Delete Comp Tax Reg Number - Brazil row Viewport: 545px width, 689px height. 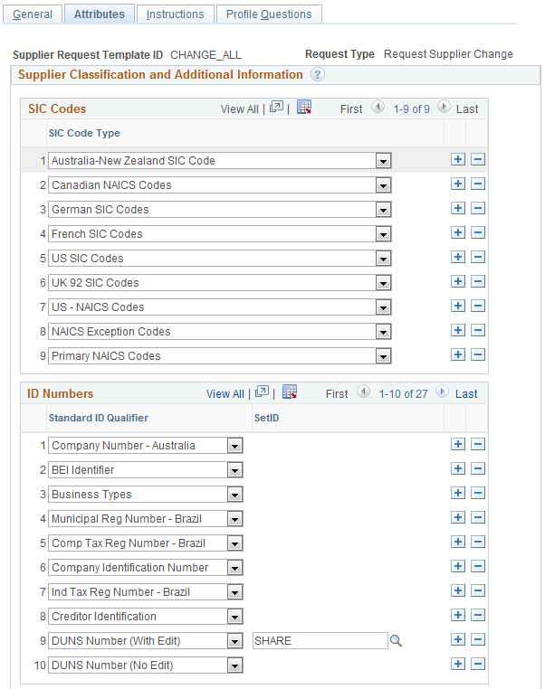(478, 542)
